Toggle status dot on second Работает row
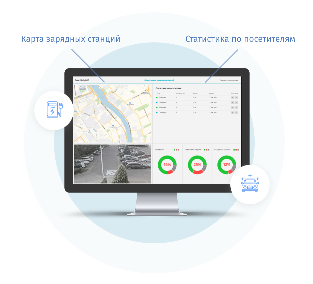This screenshot has width=313, height=284. (x=157, y=107)
